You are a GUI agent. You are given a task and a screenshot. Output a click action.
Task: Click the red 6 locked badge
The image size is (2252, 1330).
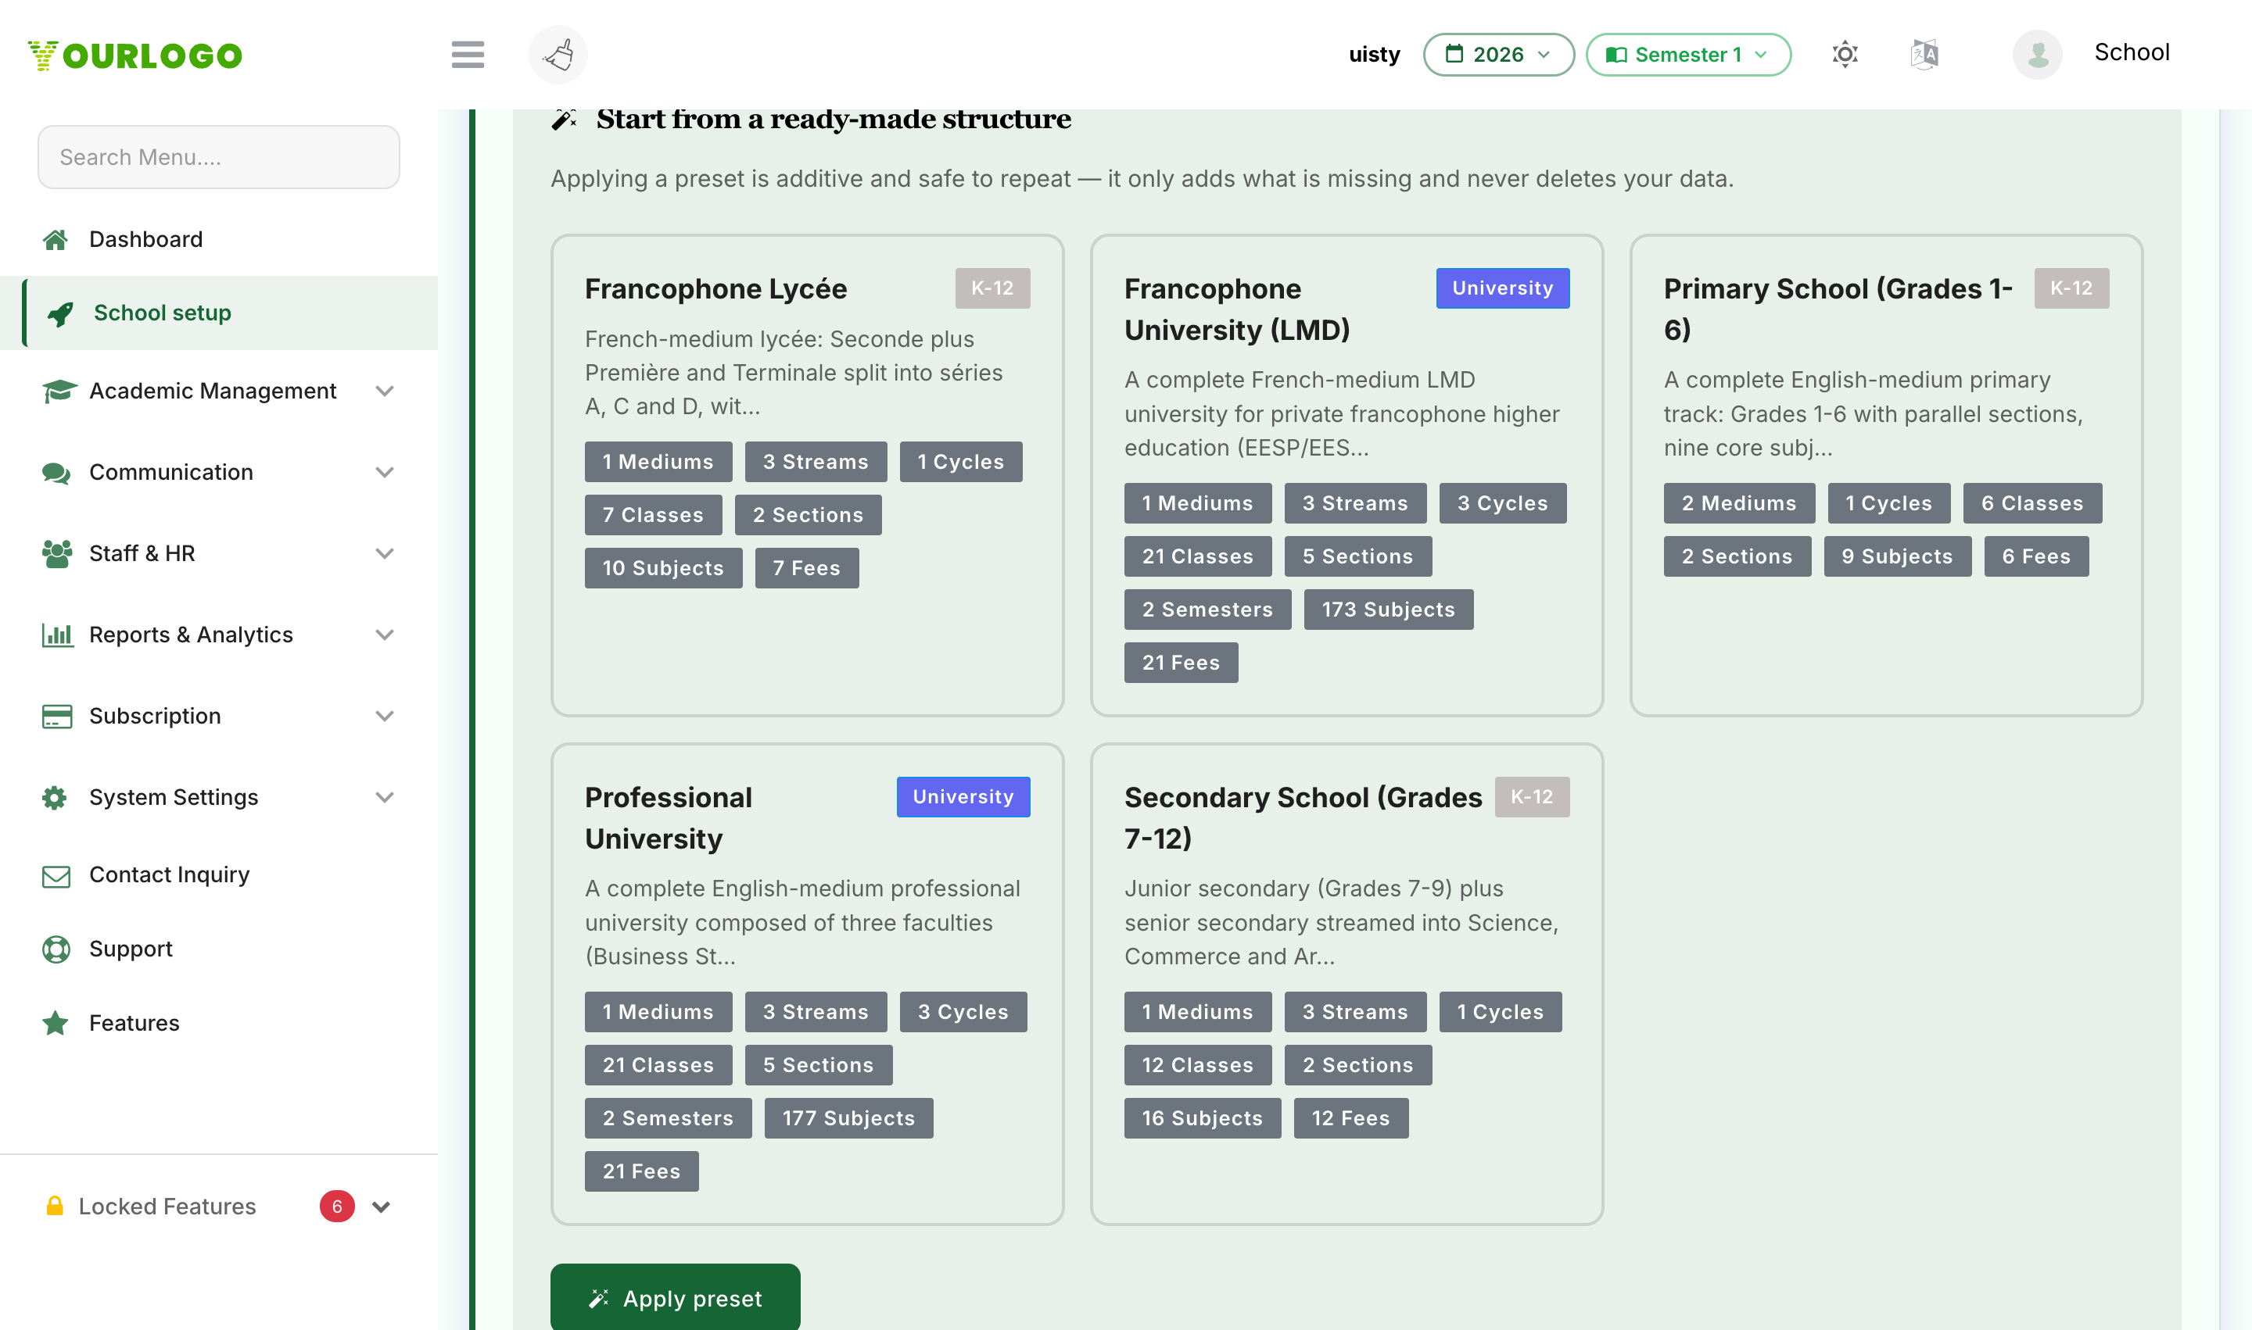pos(337,1207)
